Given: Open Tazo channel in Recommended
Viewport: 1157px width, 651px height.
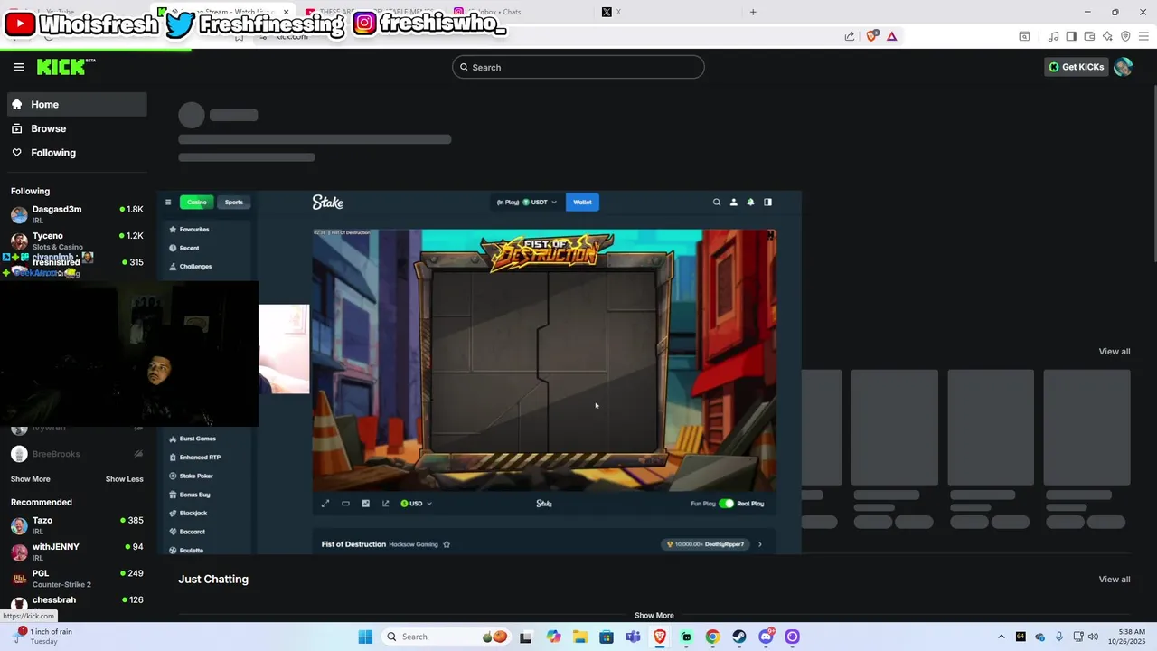Looking at the screenshot, I should 77,525.
